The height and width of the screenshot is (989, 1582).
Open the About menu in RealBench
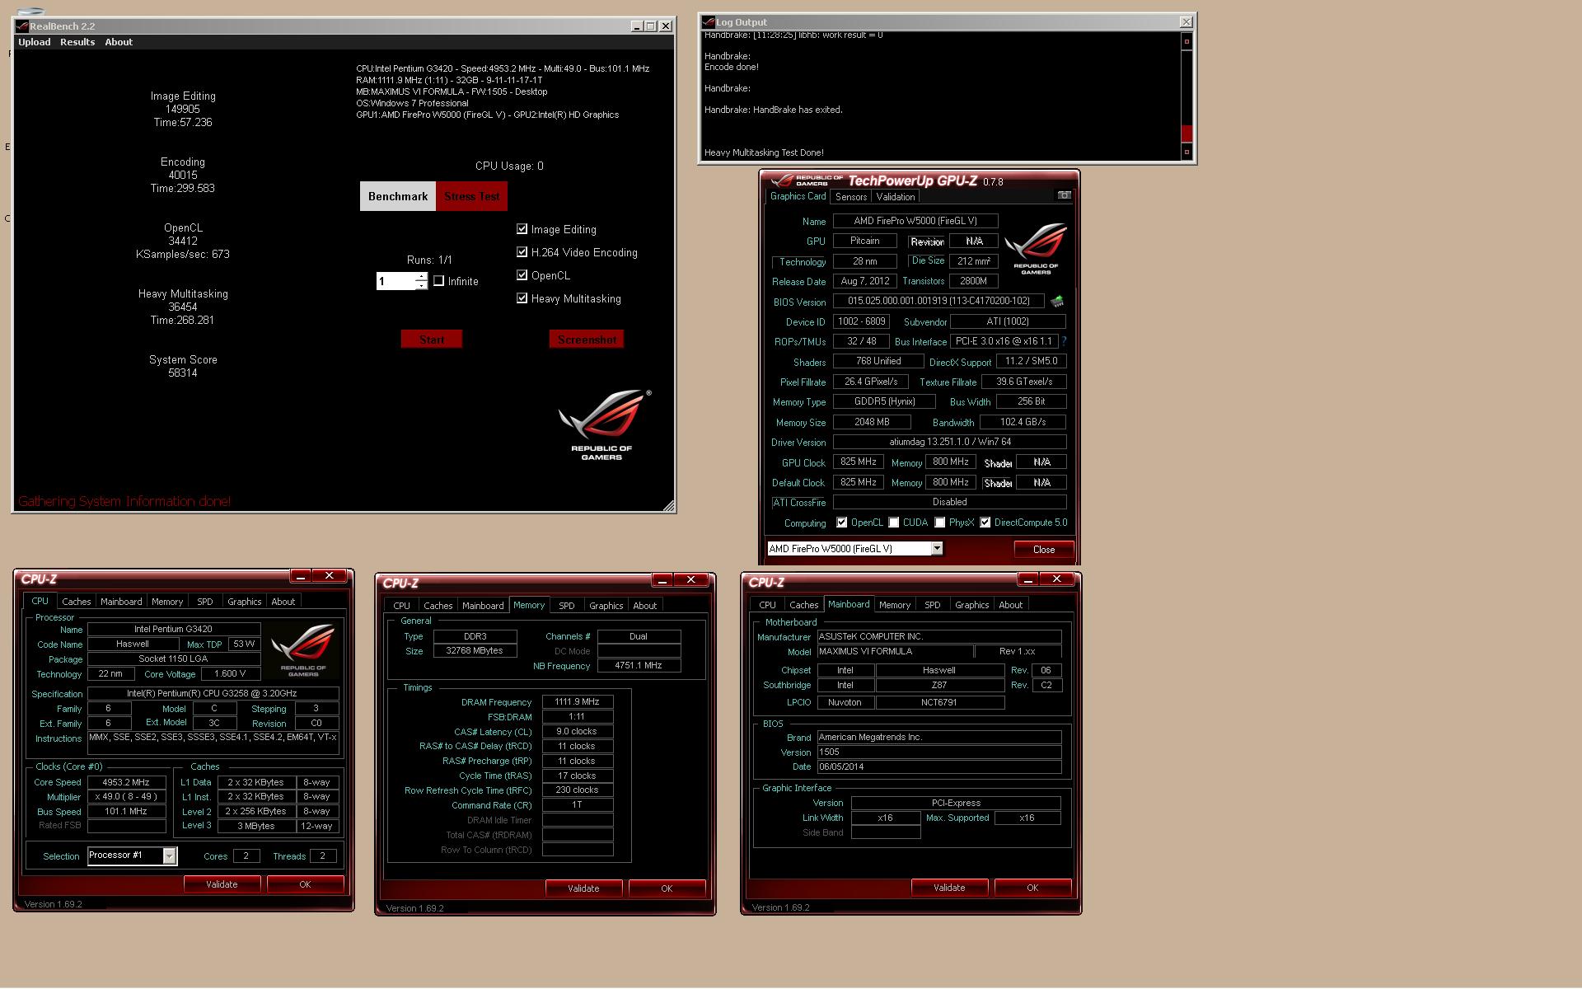tap(119, 42)
